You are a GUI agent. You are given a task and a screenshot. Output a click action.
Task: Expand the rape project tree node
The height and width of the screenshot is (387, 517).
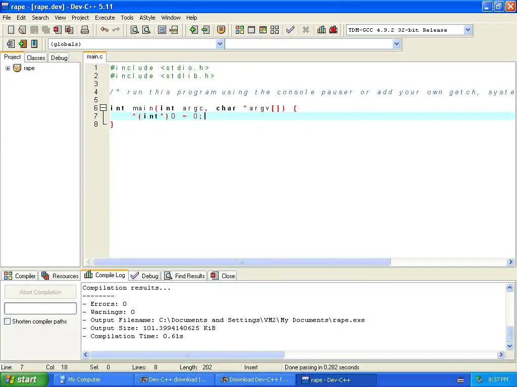point(8,68)
